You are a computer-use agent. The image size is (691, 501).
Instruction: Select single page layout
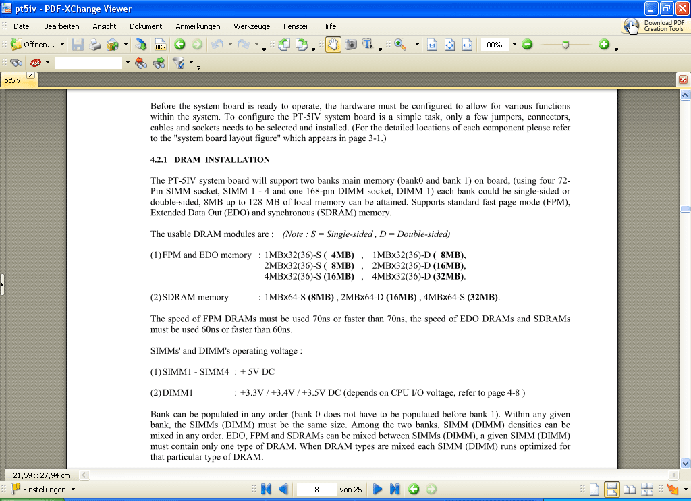point(595,490)
